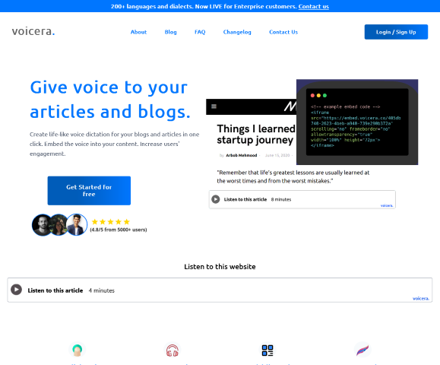
Task: Click voicera link in the website audio player
Action: [x=421, y=298]
